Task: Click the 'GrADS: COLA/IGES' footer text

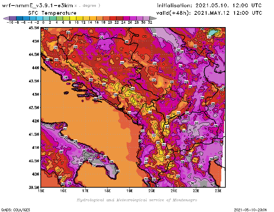Action: click(15, 210)
